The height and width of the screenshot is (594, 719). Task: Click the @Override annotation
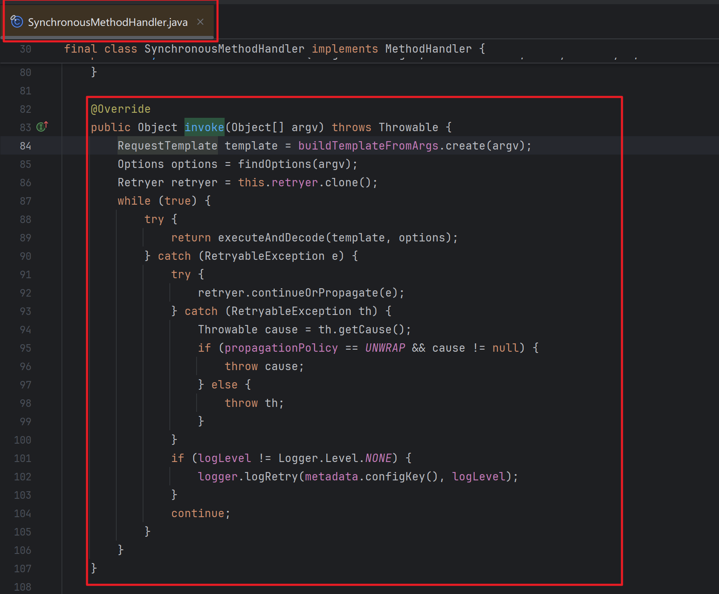pos(120,109)
